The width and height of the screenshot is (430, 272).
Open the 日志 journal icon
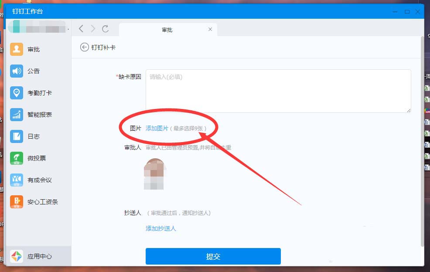[17, 136]
